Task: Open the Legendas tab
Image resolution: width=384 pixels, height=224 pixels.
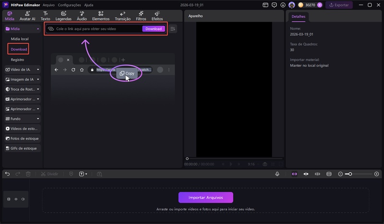Action: coord(63,16)
